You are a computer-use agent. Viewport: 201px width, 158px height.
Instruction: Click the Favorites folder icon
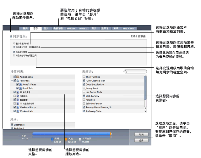[x=18, y=81]
